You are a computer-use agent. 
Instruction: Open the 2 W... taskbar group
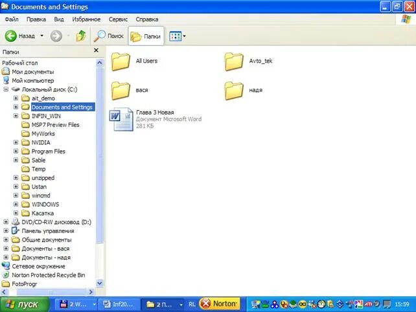click(76, 304)
